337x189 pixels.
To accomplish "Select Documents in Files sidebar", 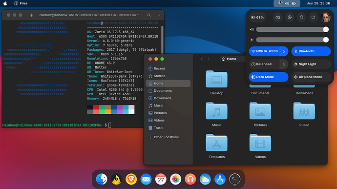I will pos(168,91).
